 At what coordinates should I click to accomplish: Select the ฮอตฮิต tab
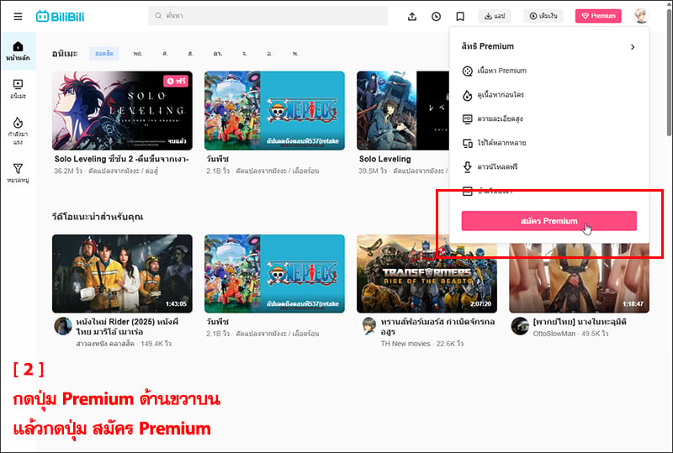point(104,53)
